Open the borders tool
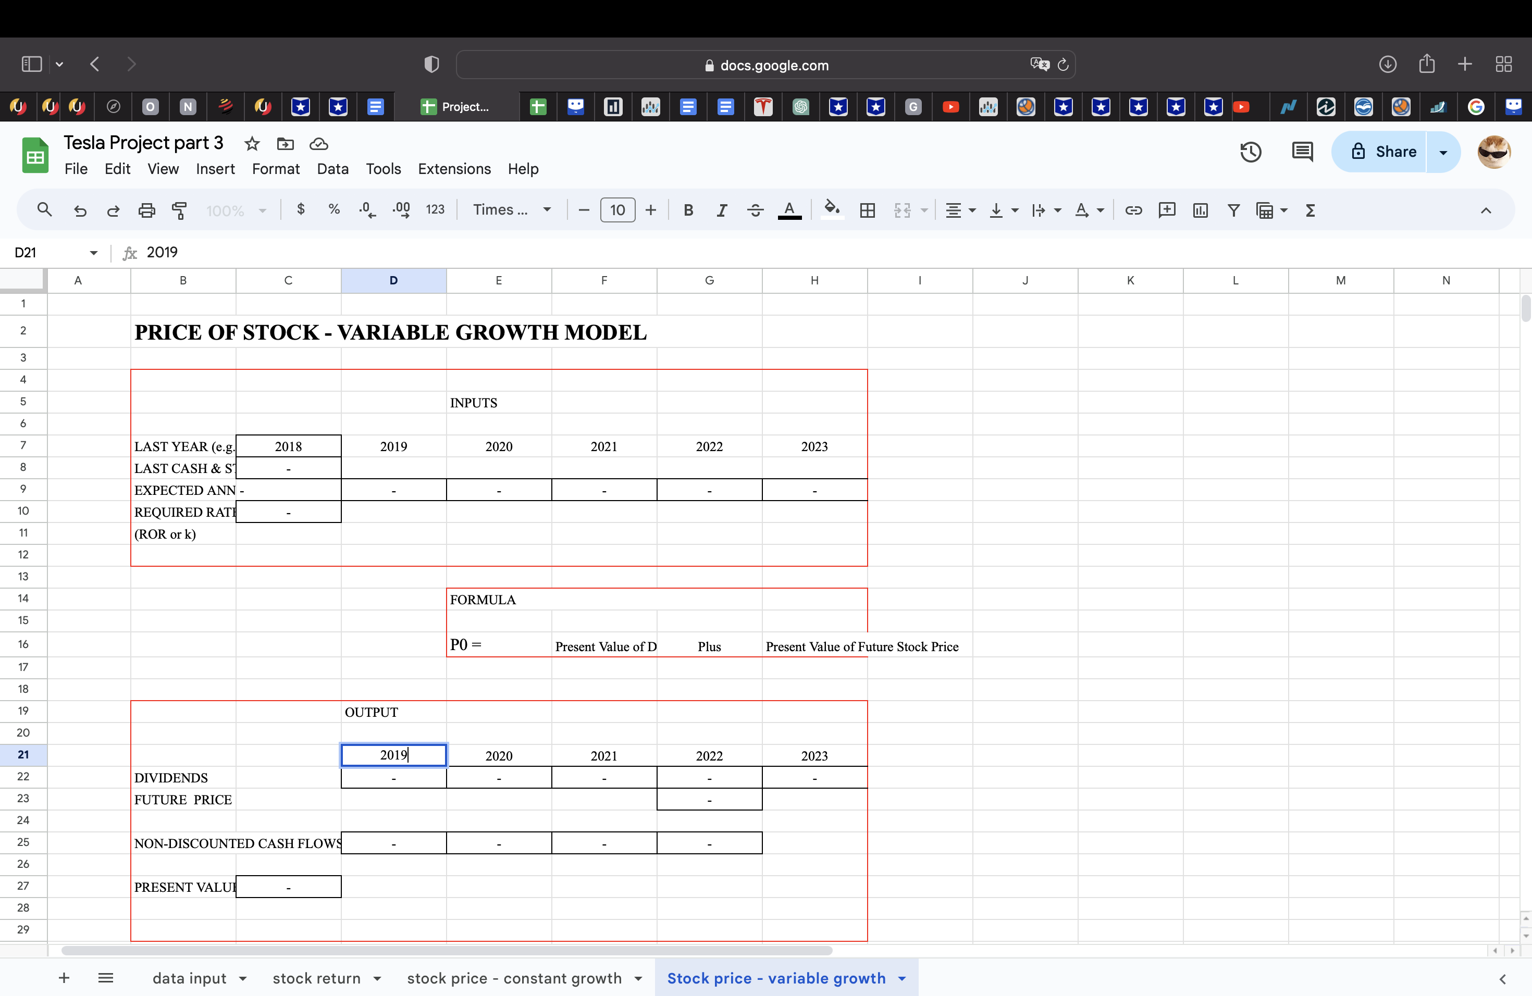Image resolution: width=1532 pixels, height=996 pixels. coord(867,210)
